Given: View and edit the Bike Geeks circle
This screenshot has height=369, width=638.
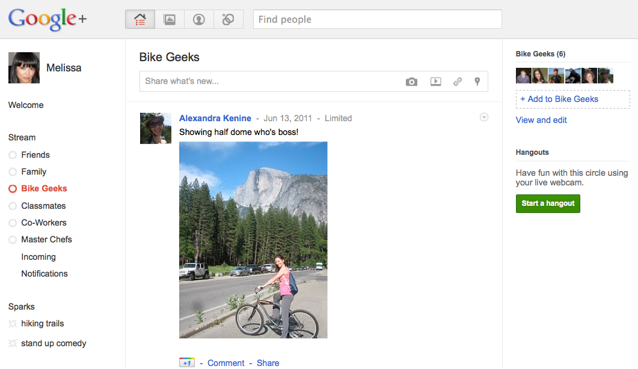Looking at the screenshot, I should [541, 120].
